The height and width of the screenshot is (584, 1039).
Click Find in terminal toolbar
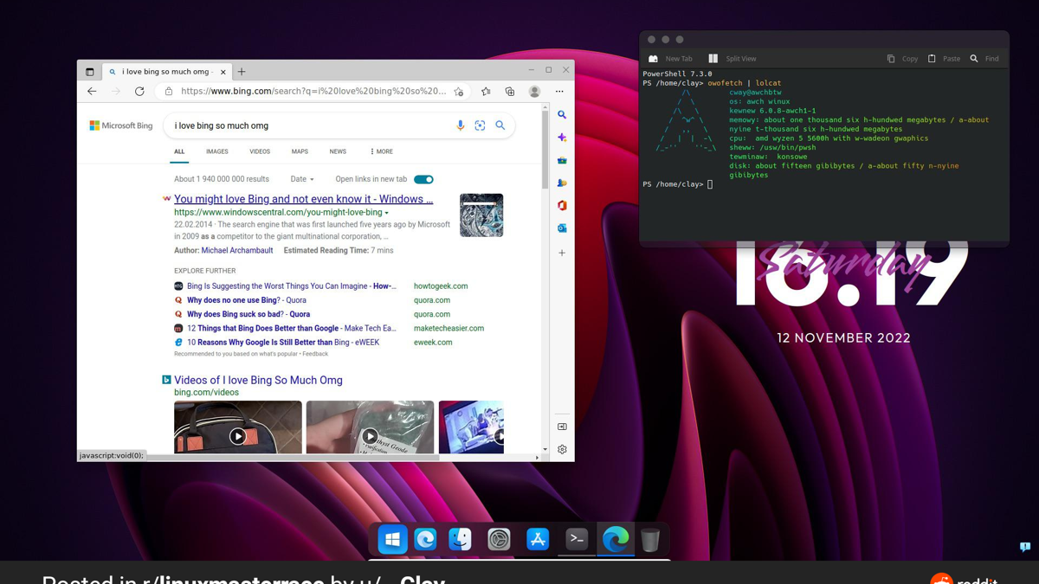[984, 59]
